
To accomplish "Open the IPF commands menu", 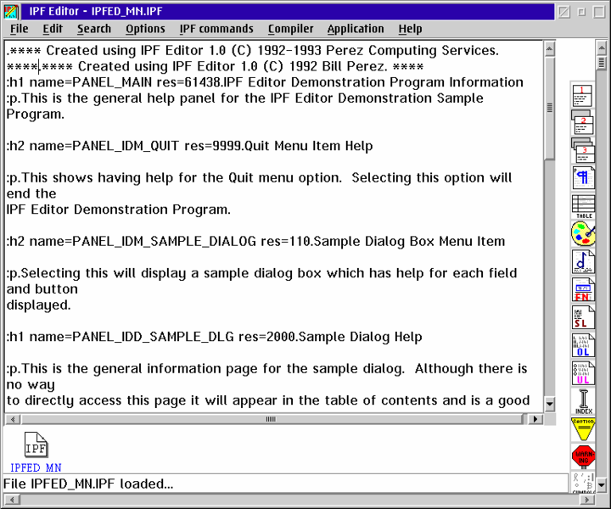I will [x=216, y=29].
